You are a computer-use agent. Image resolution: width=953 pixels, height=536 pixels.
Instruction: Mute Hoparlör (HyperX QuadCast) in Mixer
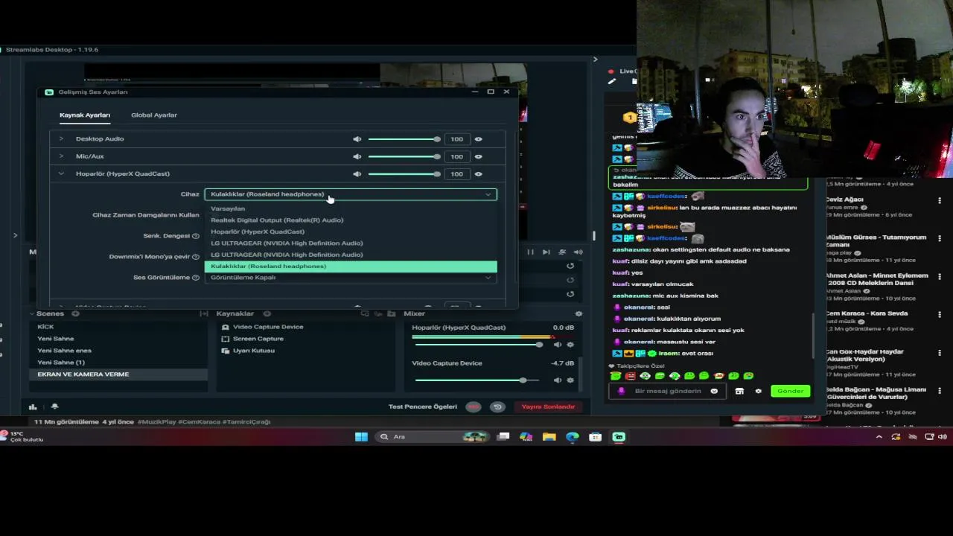[x=558, y=345]
